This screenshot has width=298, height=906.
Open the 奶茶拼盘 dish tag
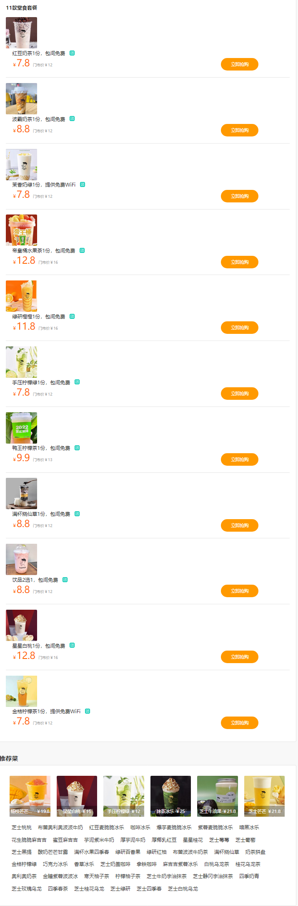[x=255, y=852]
